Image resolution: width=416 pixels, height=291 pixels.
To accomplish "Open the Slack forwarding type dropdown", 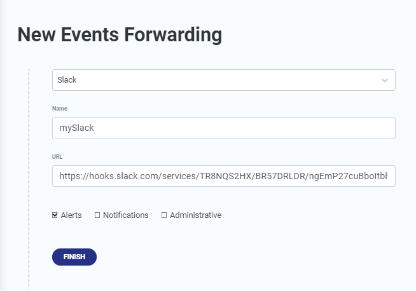I will coord(224,80).
